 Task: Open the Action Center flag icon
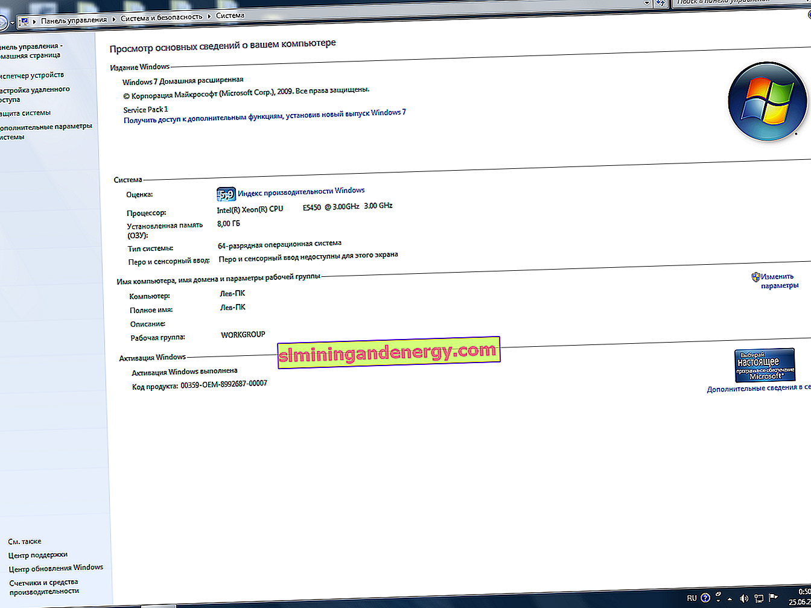click(774, 597)
